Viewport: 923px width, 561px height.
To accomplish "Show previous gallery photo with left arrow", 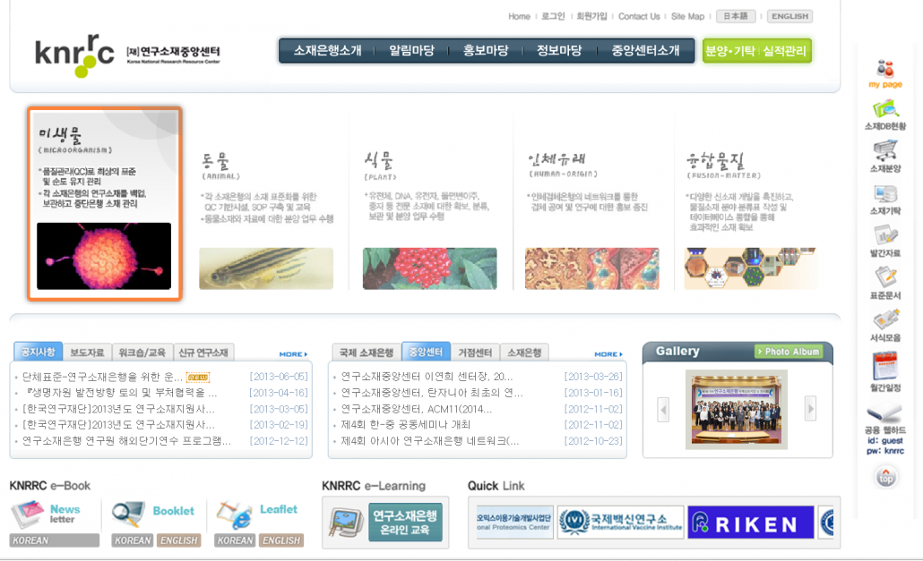I will click(663, 409).
